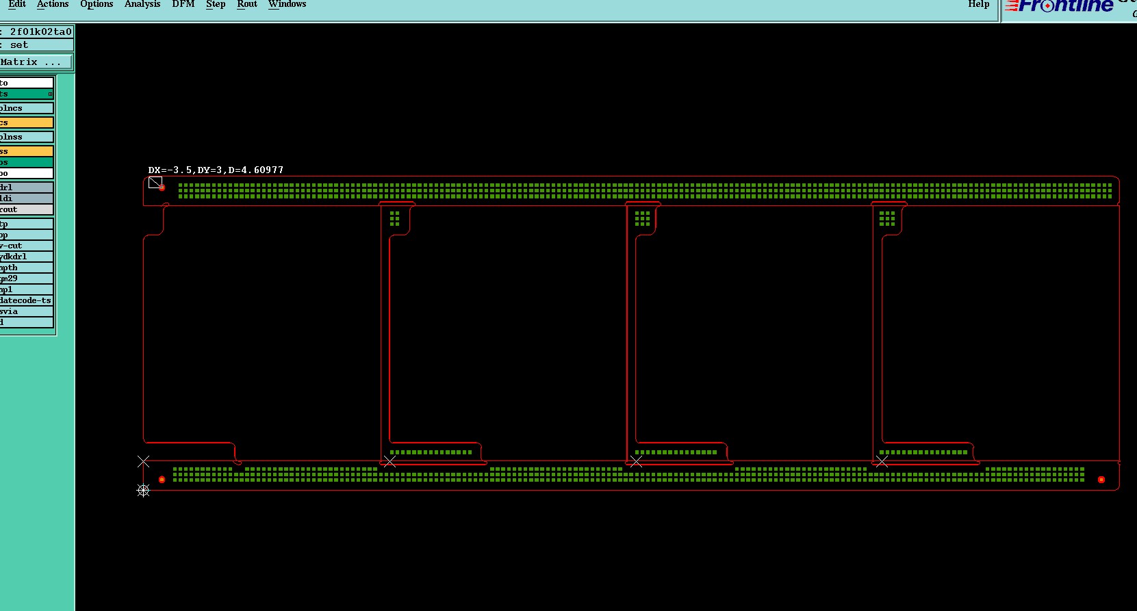Viewport: 1137px width, 611px height.
Task: Select the orange 'cs' layer row
Action: point(27,122)
